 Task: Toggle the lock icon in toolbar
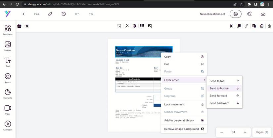click(269, 26)
